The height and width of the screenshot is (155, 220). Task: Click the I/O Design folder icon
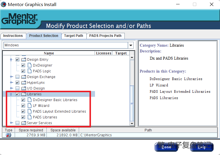pyautogui.click(x=24, y=88)
